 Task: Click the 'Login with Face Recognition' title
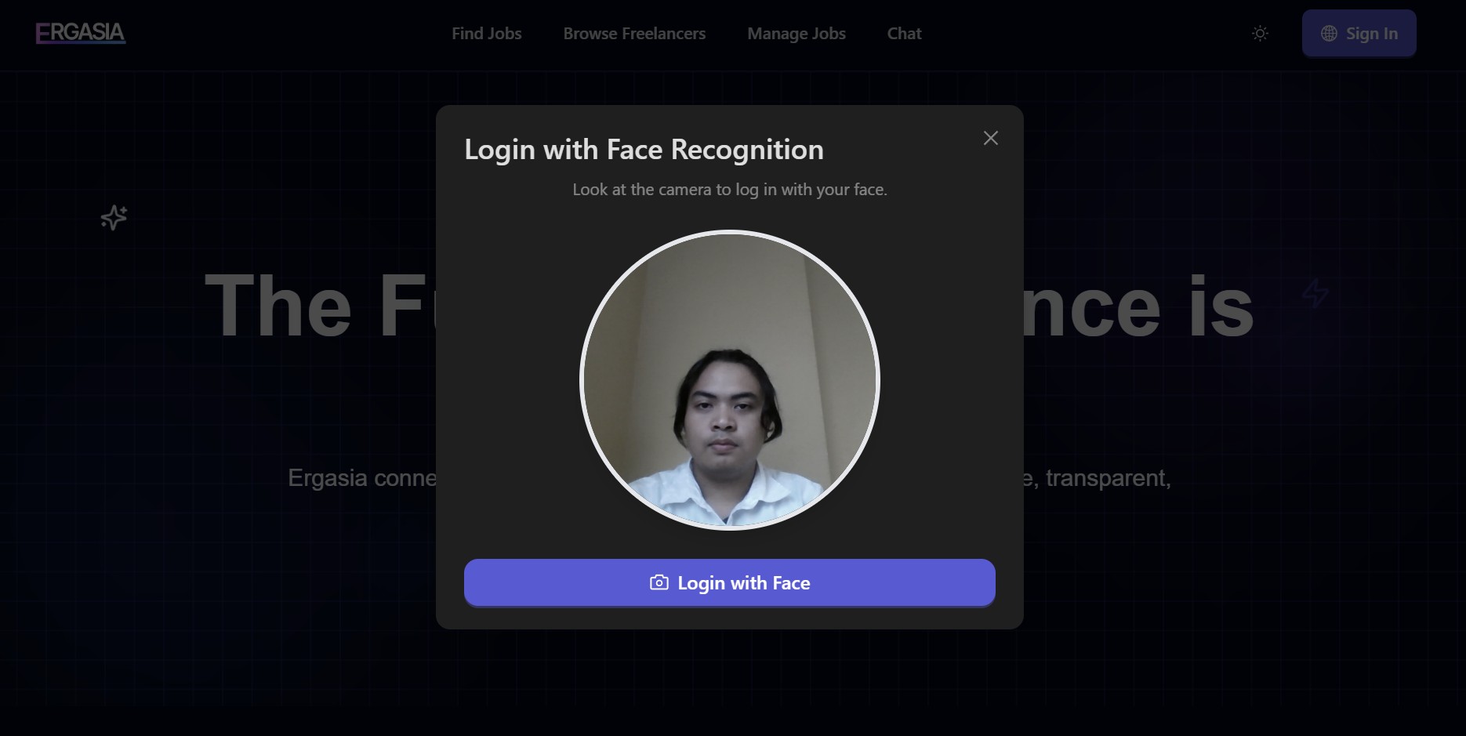click(644, 150)
